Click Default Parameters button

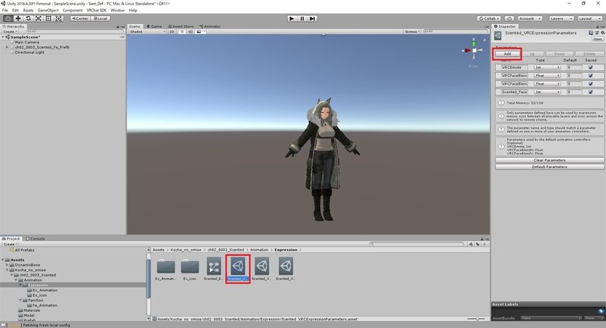pos(550,167)
